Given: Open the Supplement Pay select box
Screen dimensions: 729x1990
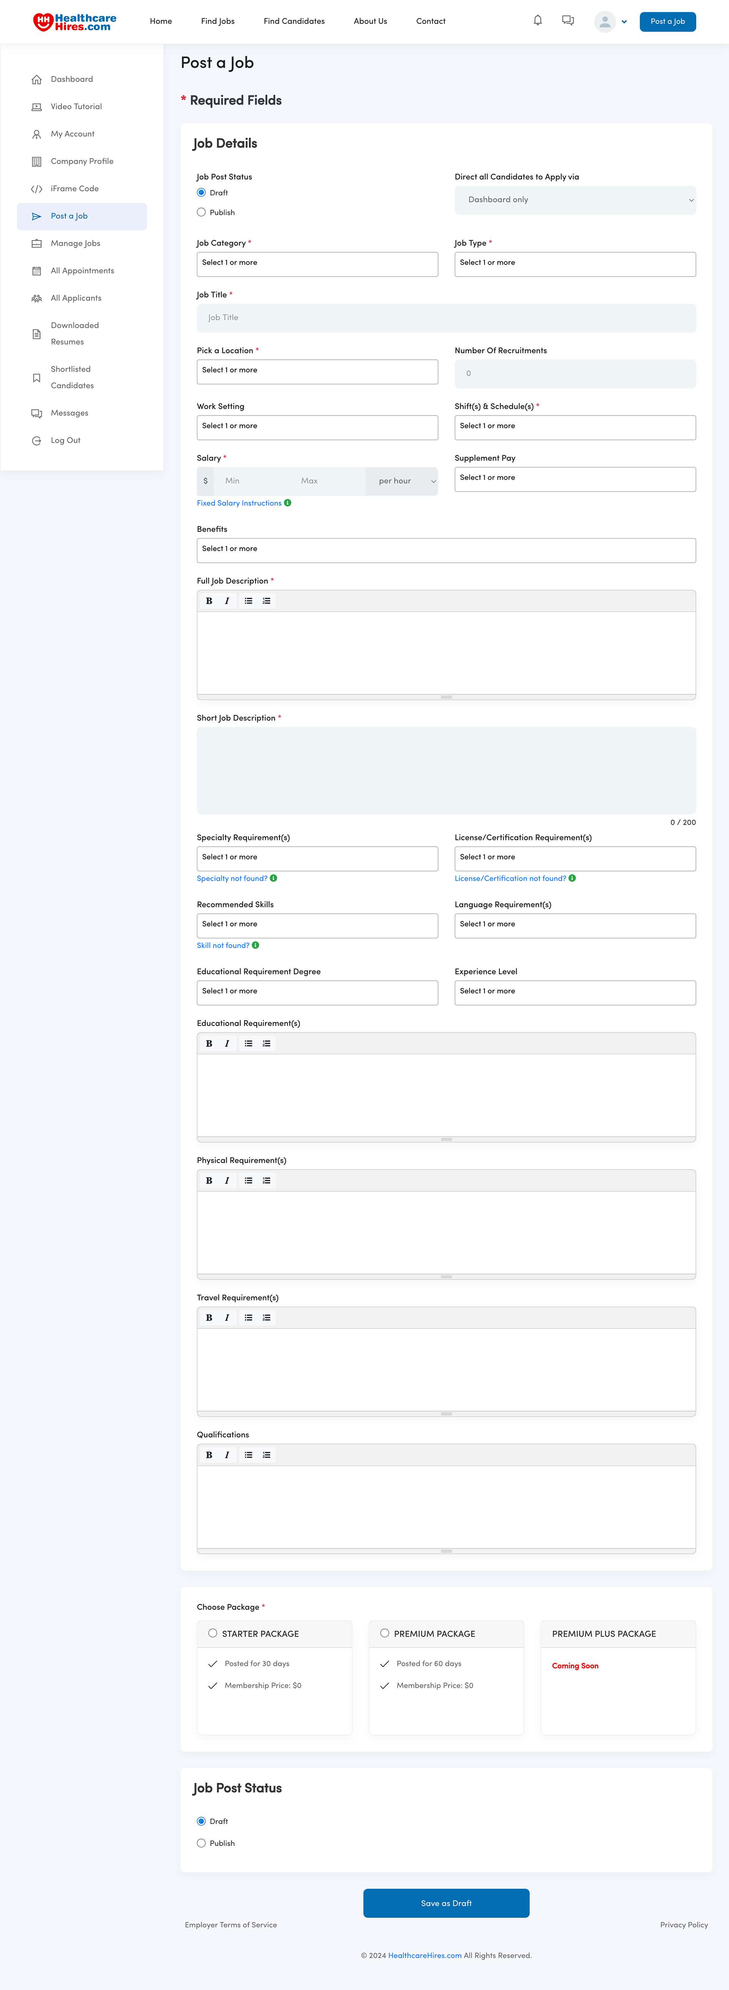Looking at the screenshot, I should 575,479.
